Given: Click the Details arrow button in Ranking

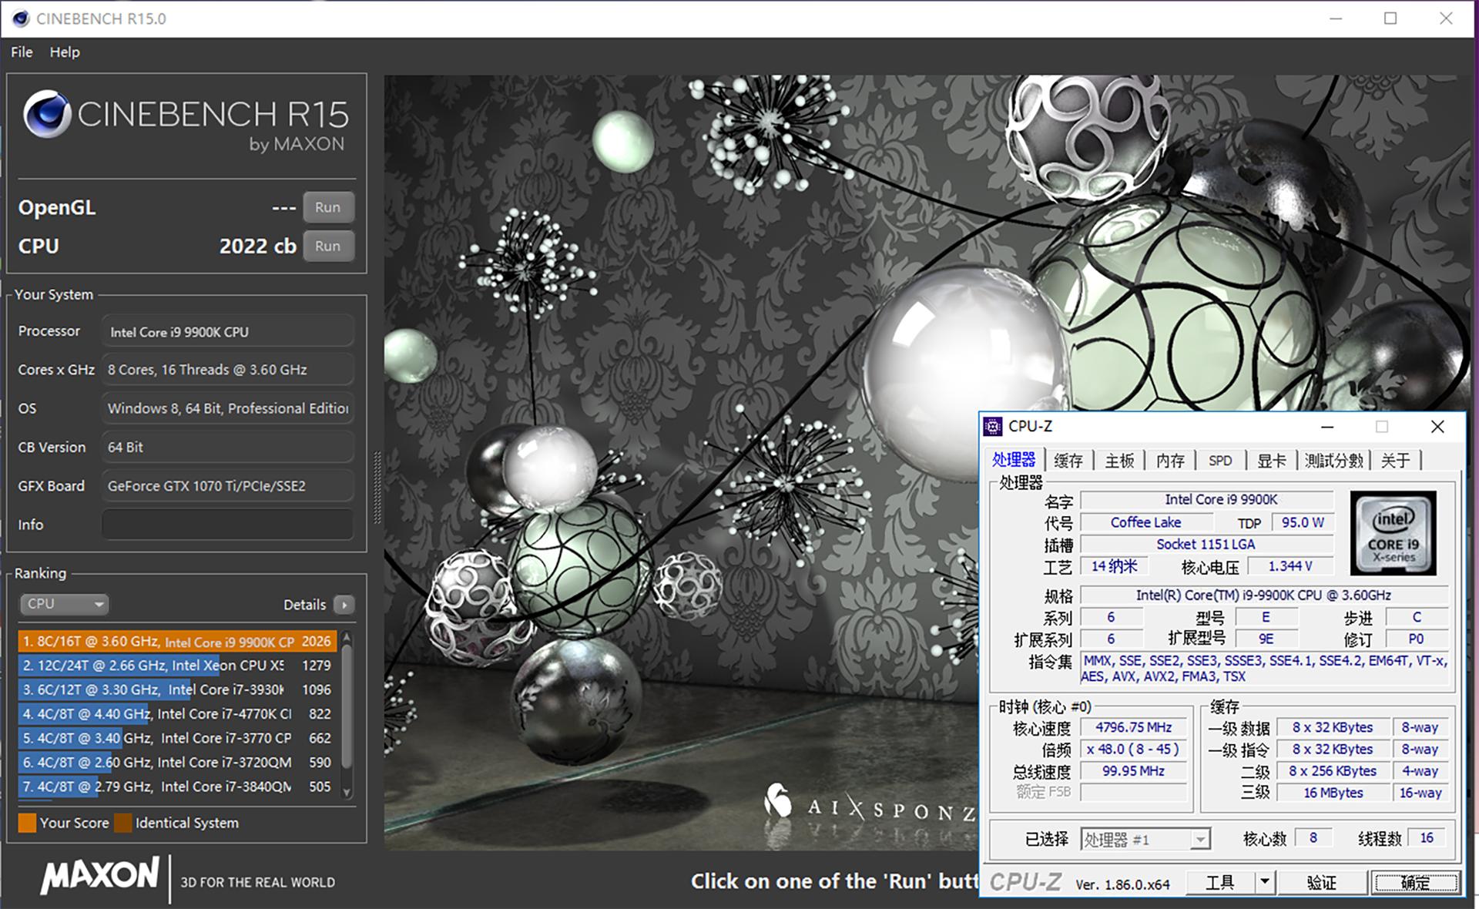Looking at the screenshot, I should 344,605.
